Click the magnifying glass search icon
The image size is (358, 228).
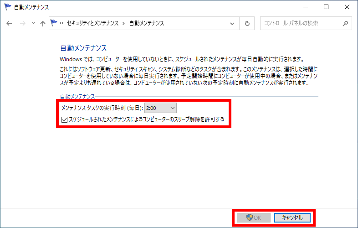[346, 23]
